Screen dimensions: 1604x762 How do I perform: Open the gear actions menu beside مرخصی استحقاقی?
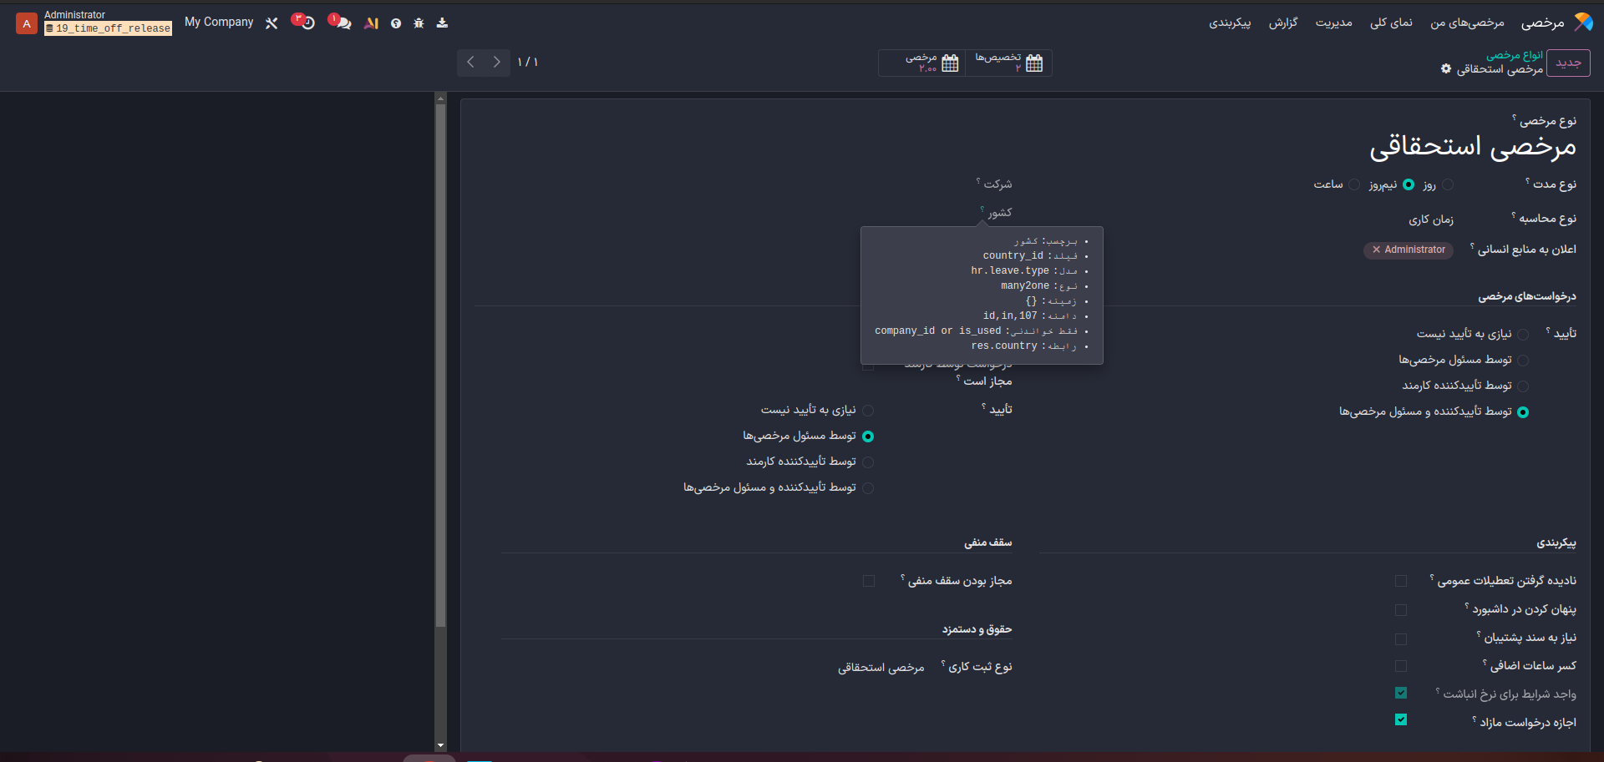pyautogui.click(x=1446, y=69)
